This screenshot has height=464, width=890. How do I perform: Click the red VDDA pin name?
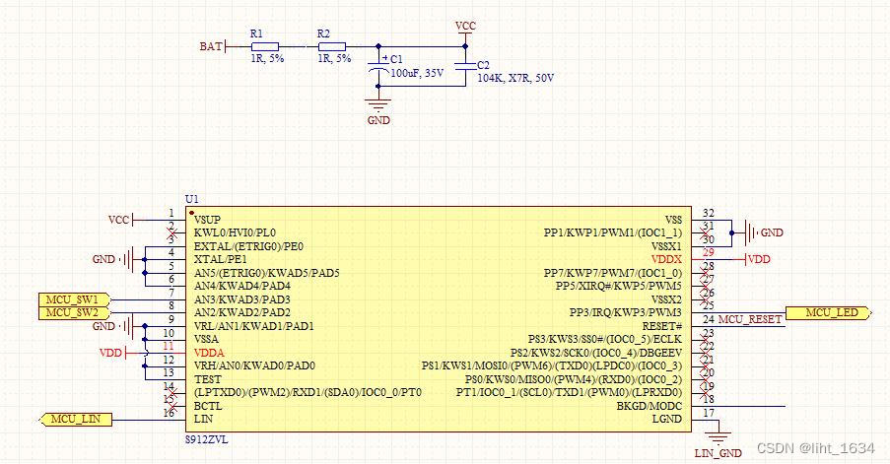(x=209, y=353)
